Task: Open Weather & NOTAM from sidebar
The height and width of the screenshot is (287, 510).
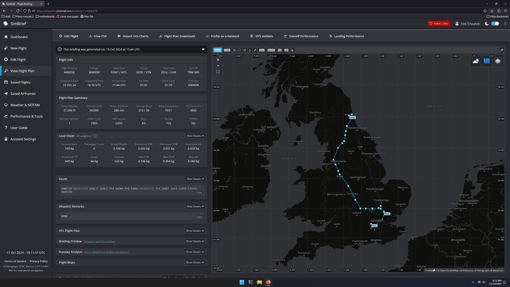Action: click(26, 105)
